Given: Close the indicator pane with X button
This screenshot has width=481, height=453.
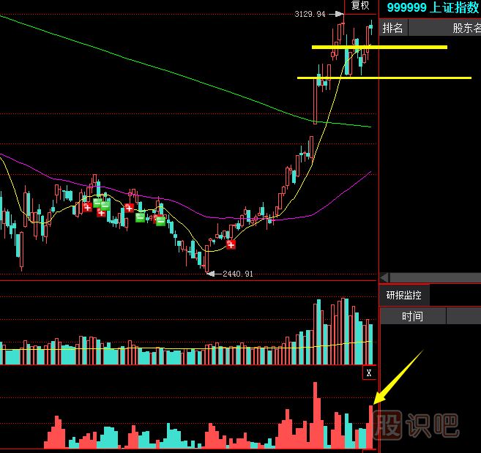Looking at the screenshot, I should (x=369, y=373).
